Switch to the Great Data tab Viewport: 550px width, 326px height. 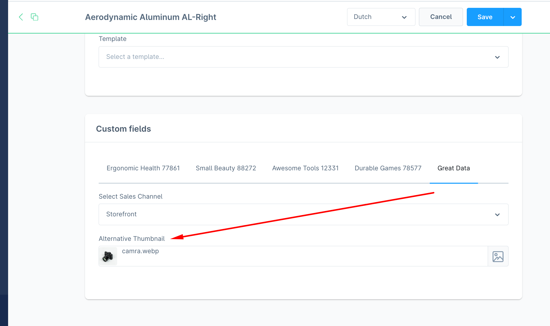coord(454,168)
